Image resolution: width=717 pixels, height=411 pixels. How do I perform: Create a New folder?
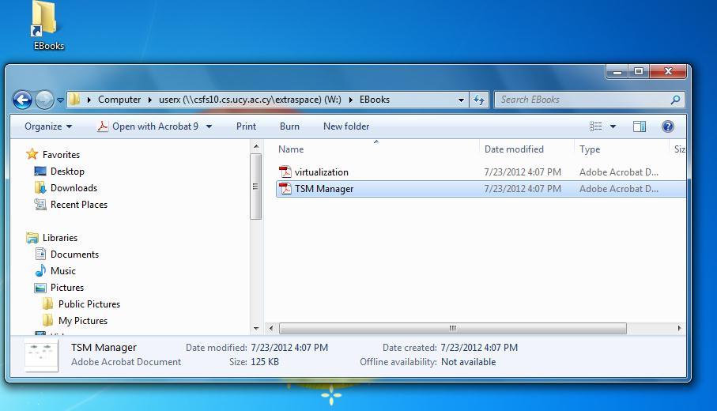click(346, 126)
